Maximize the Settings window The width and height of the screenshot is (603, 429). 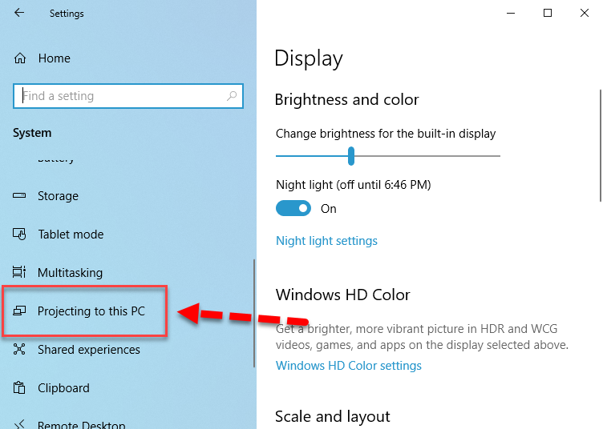tap(548, 13)
